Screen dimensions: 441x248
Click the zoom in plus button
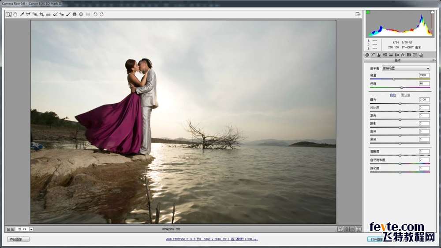point(13,229)
